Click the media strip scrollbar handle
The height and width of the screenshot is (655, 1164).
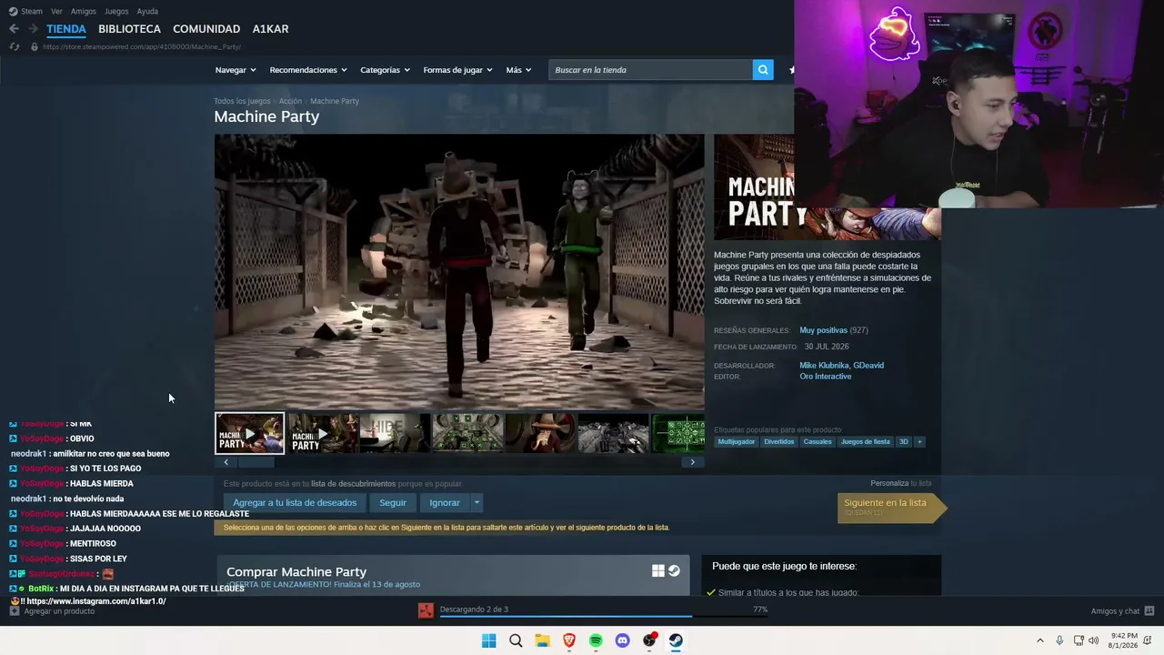(x=256, y=462)
